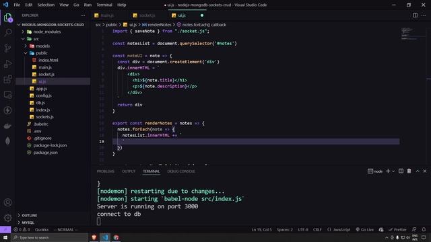The height and width of the screenshot is (242, 431).
Task: Open the Manage gear icon
Action: click(7, 218)
